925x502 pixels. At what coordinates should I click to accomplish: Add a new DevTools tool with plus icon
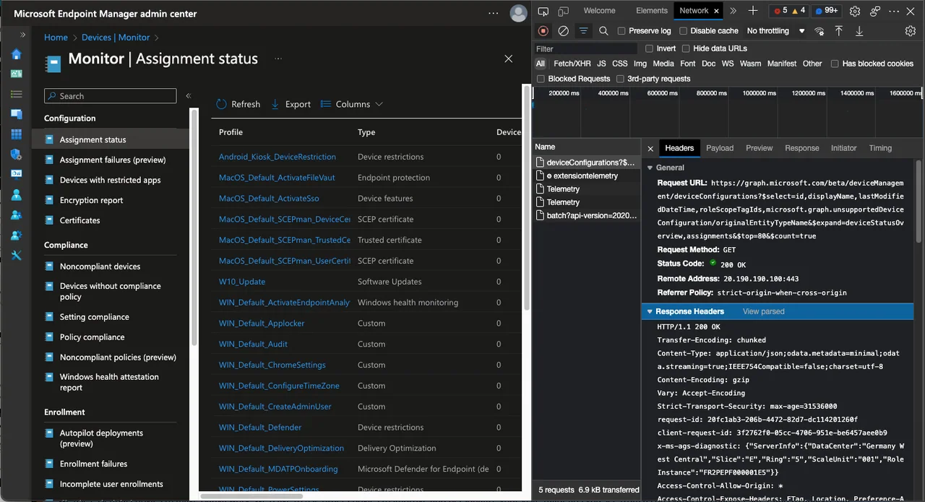tap(753, 11)
